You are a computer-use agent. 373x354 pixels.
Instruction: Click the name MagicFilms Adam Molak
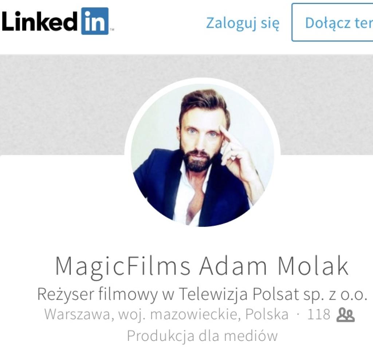[202, 266]
